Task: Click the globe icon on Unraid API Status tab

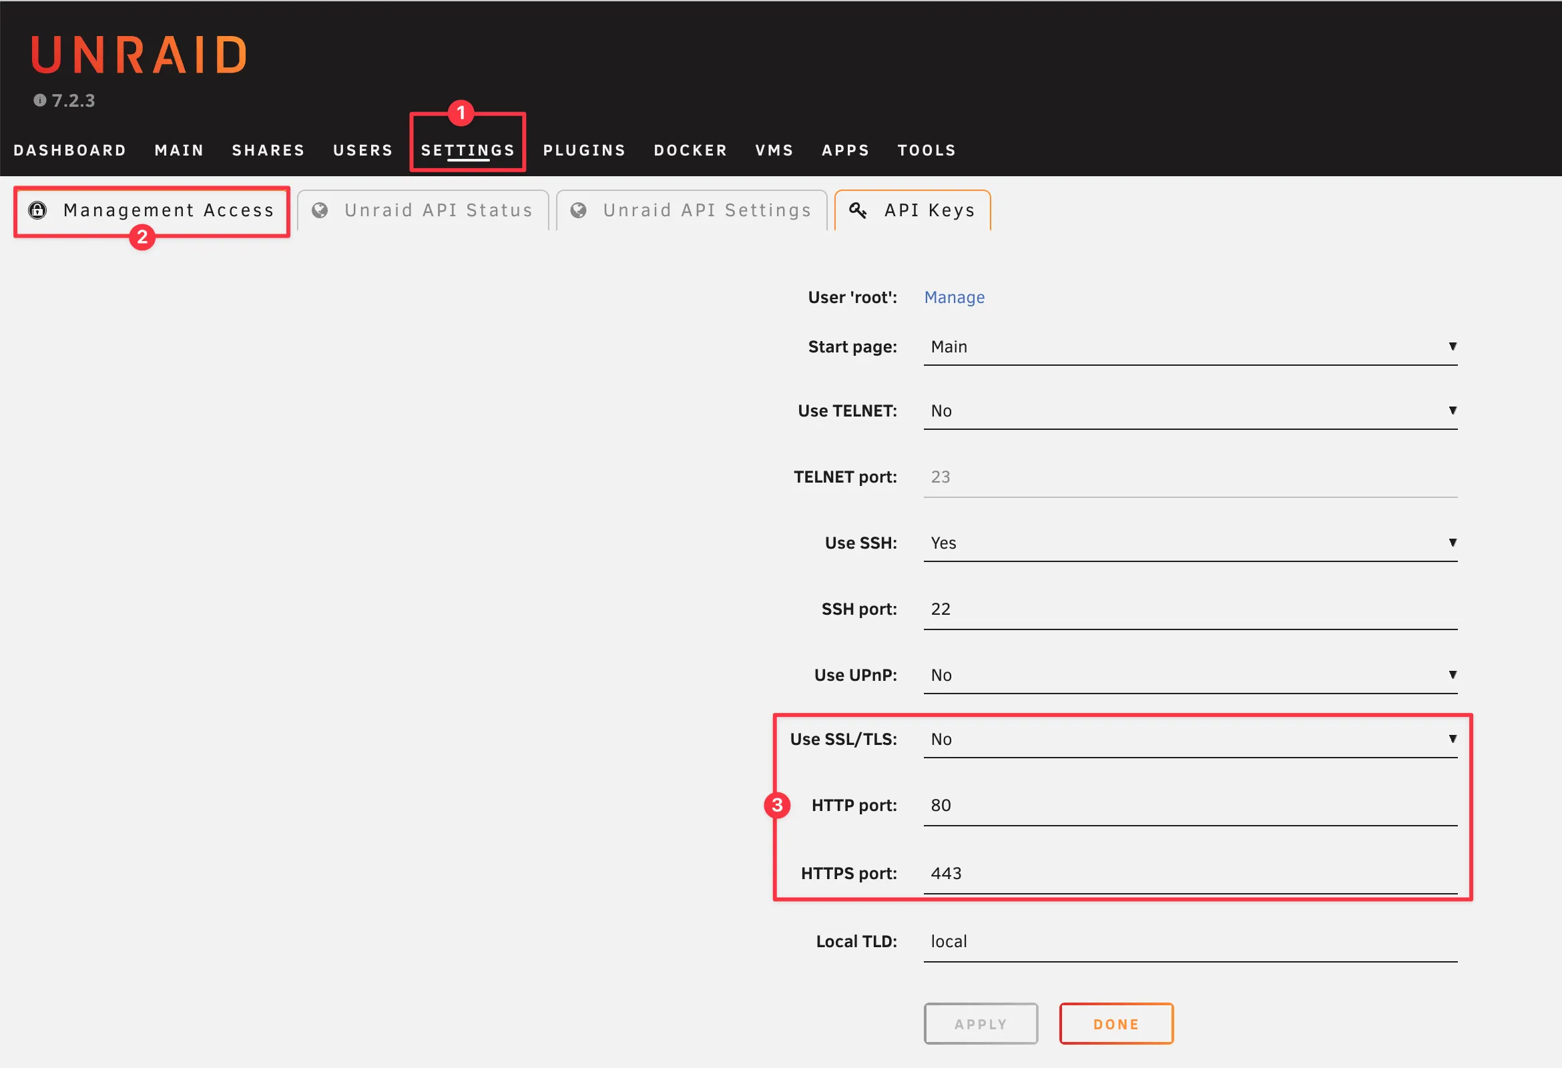Action: 320,210
